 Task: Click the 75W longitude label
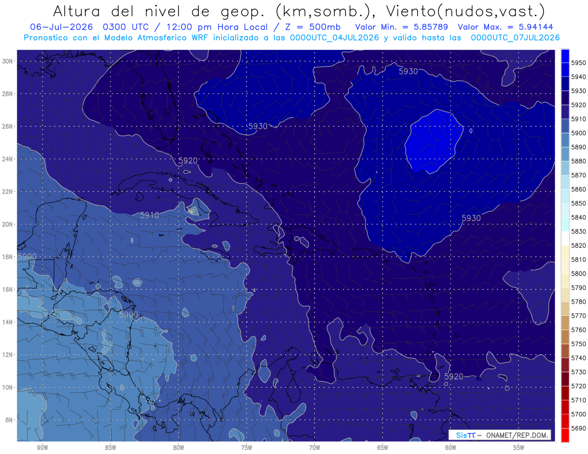(246, 448)
